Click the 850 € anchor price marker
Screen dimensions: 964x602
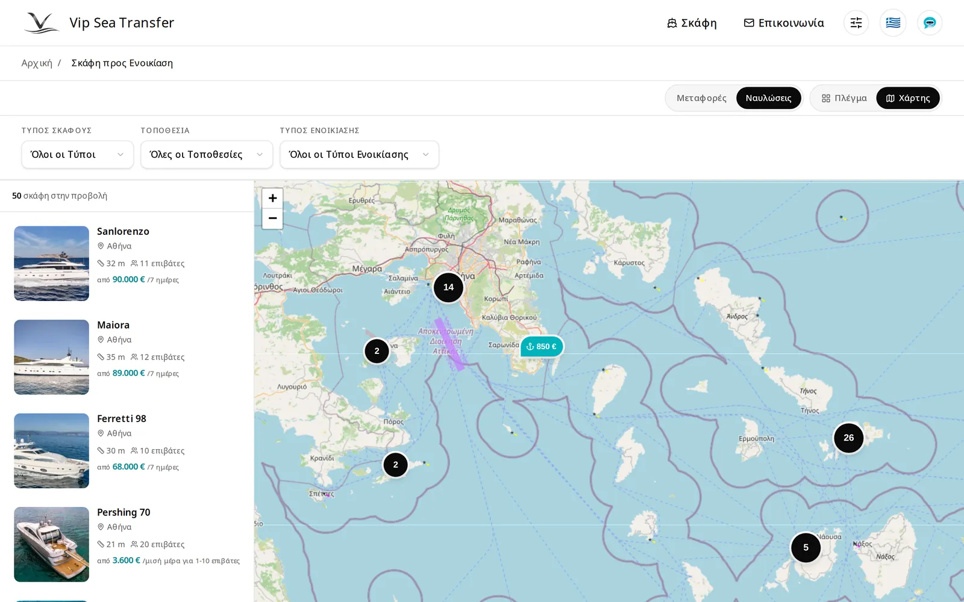point(542,347)
